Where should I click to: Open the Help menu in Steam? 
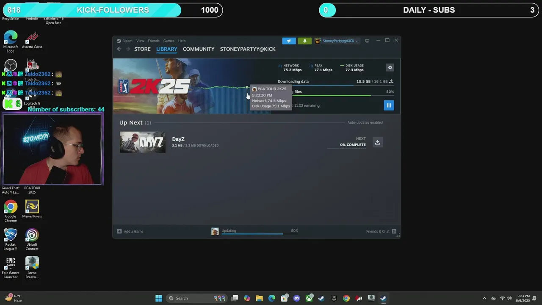pyautogui.click(x=182, y=41)
